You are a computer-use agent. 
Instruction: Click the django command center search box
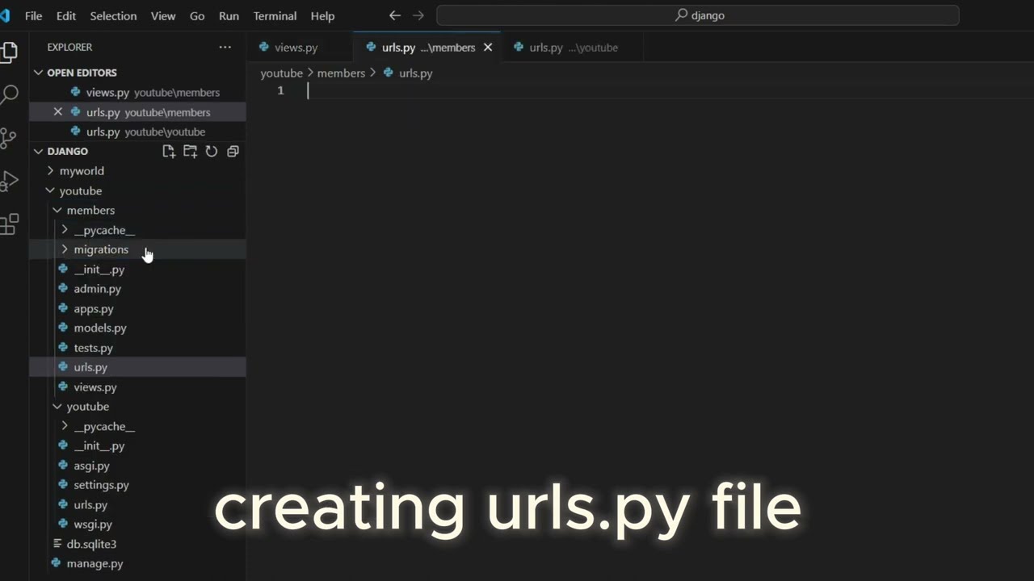point(698,15)
